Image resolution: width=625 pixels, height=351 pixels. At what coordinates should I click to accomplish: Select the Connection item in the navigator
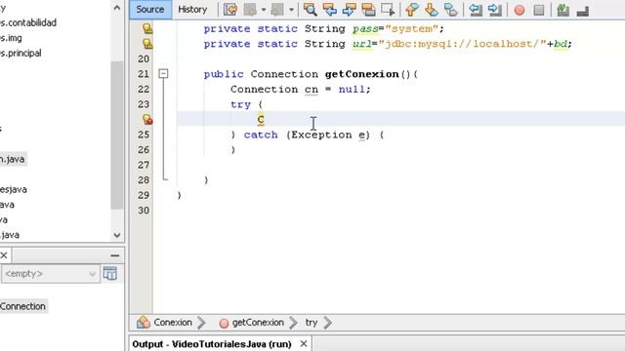coord(22,306)
